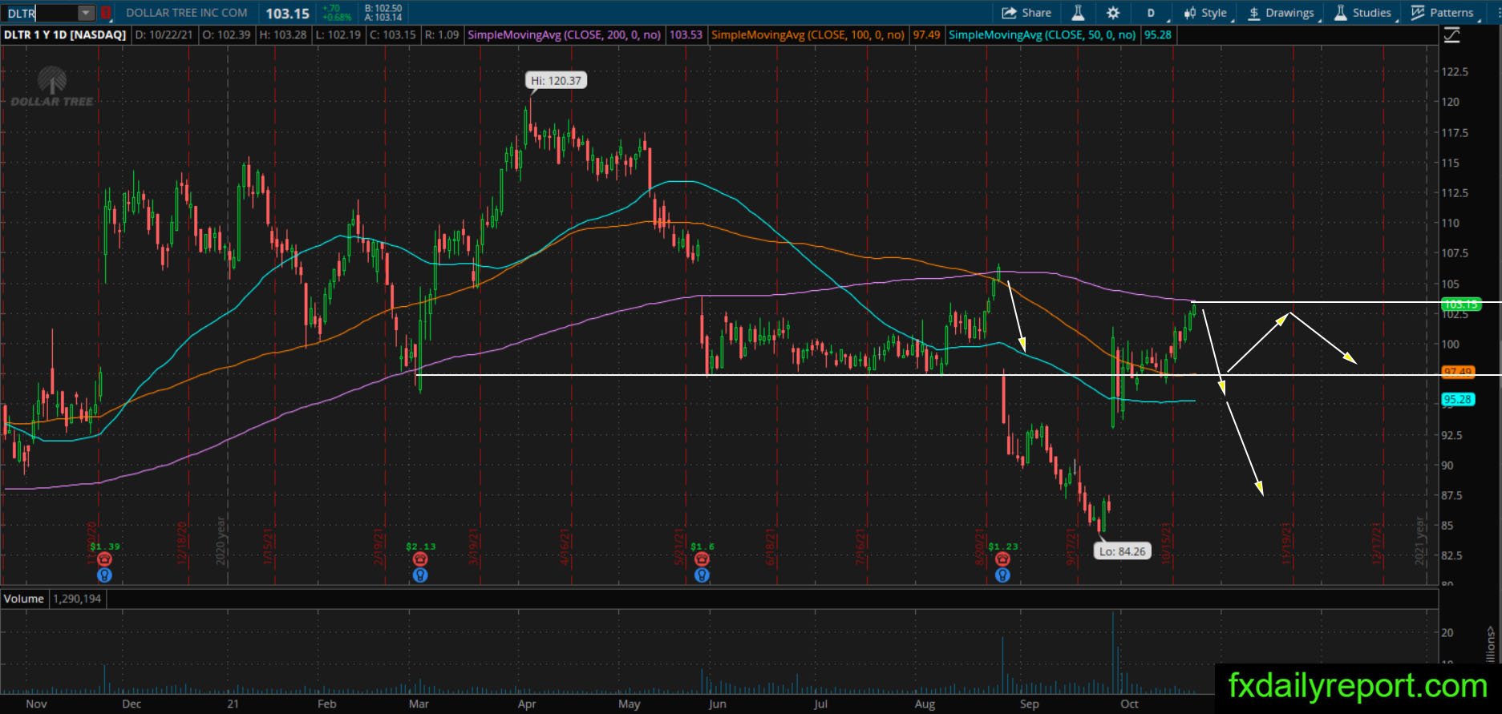
Task: Click the R: 1.09 range readout
Action: click(442, 35)
